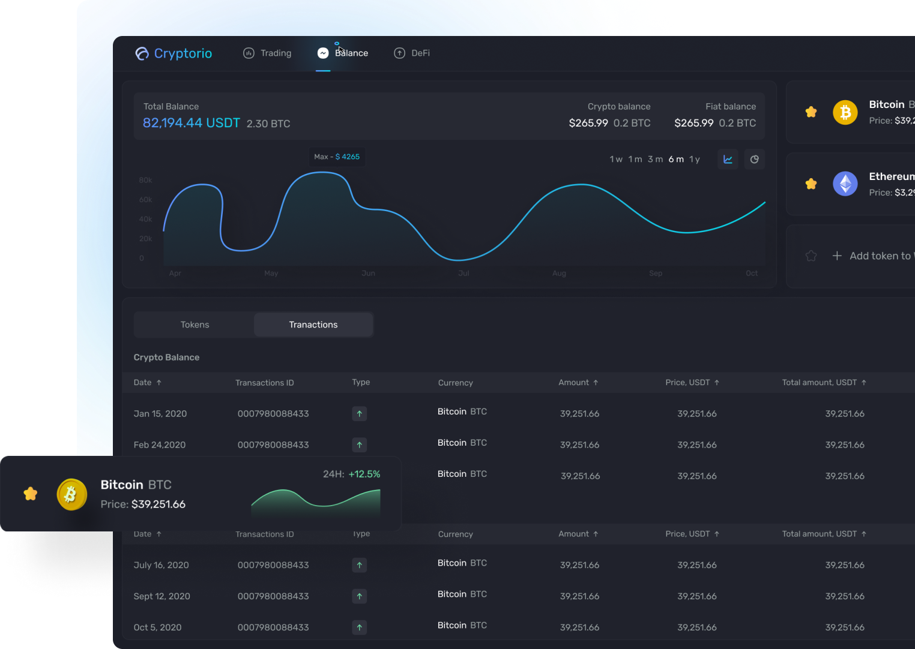Select the 1y chart time range

(695, 160)
